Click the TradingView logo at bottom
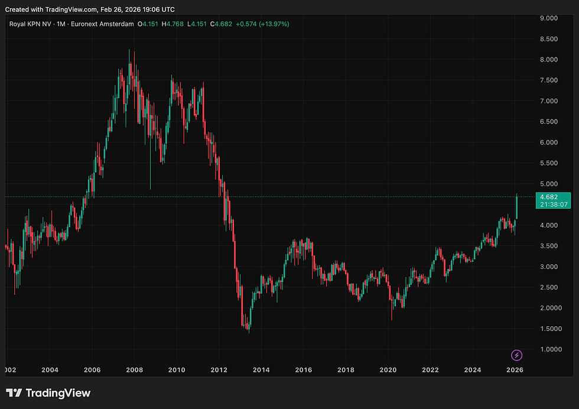Viewport: 579px width, 409px height. 48,392
